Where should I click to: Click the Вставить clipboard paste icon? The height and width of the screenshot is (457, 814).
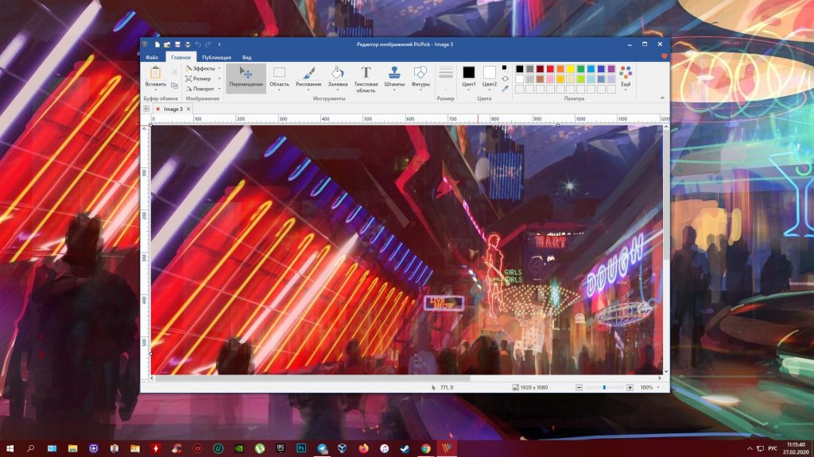[x=155, y=72]
